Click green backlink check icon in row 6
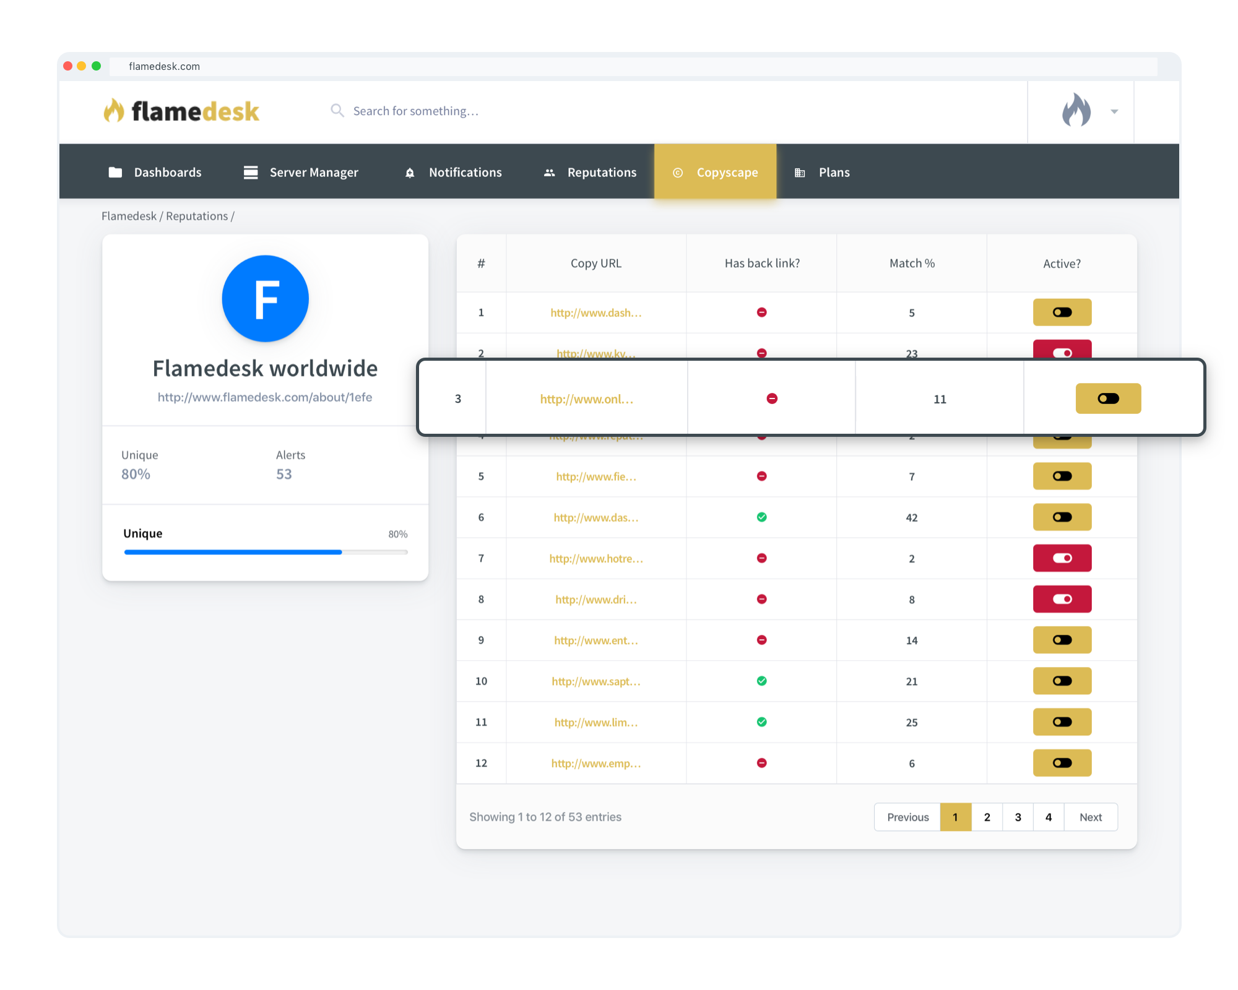 pos(762,517)
